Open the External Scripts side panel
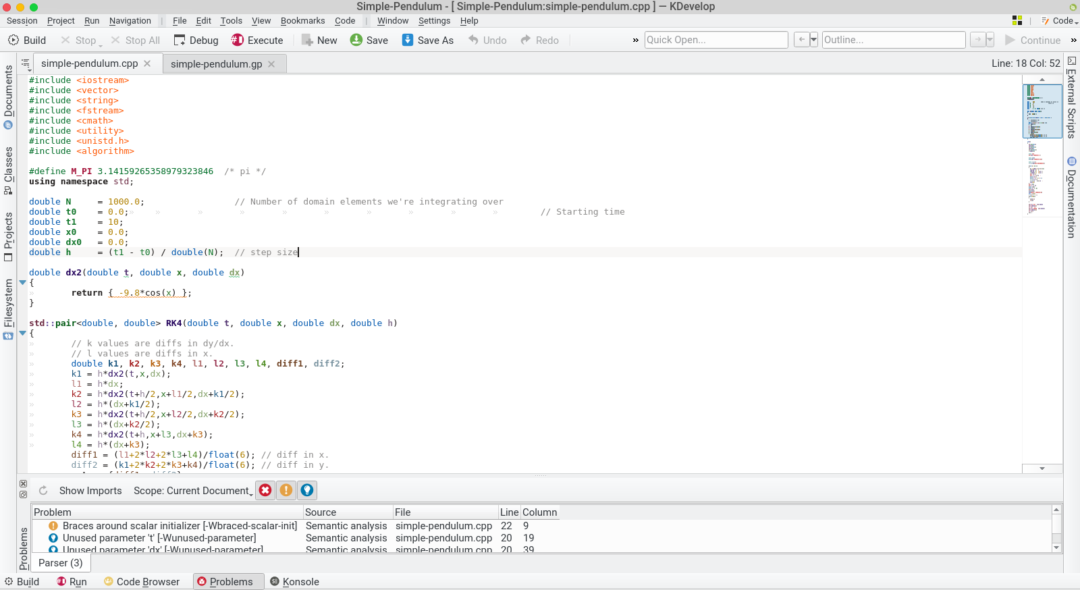Viewport: 1080px width, 590px height. tap(1071, 97)
